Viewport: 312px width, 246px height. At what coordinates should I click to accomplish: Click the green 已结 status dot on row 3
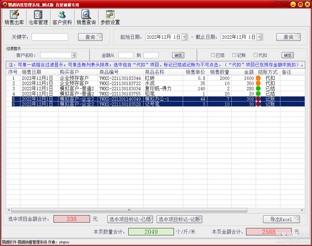coord(258,88)
